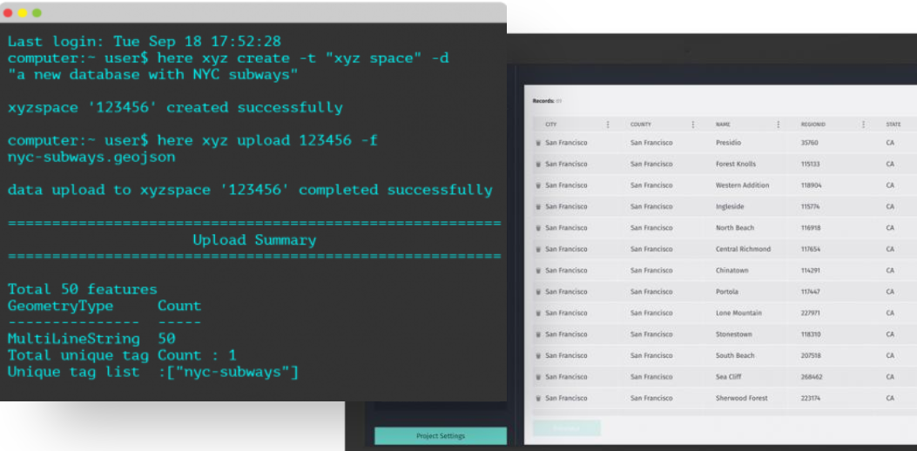Image resolution: width=917 pixels, height=451 pixels.
Task: Select the Sea Cliff name cell
Action: click(729, 377)
